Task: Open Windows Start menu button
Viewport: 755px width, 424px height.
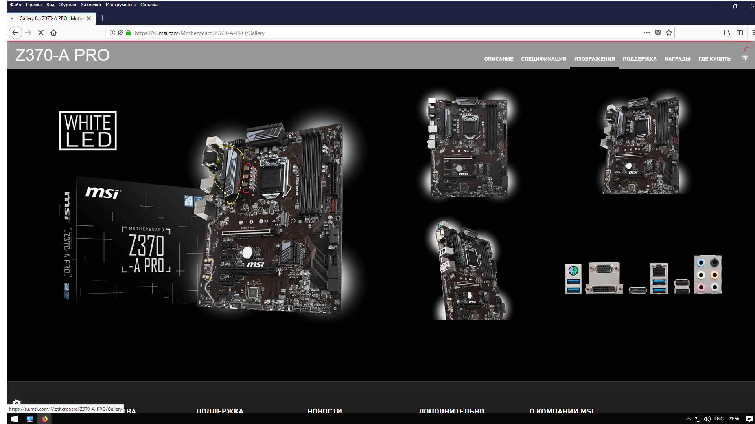Action: (x=15, y=419)
